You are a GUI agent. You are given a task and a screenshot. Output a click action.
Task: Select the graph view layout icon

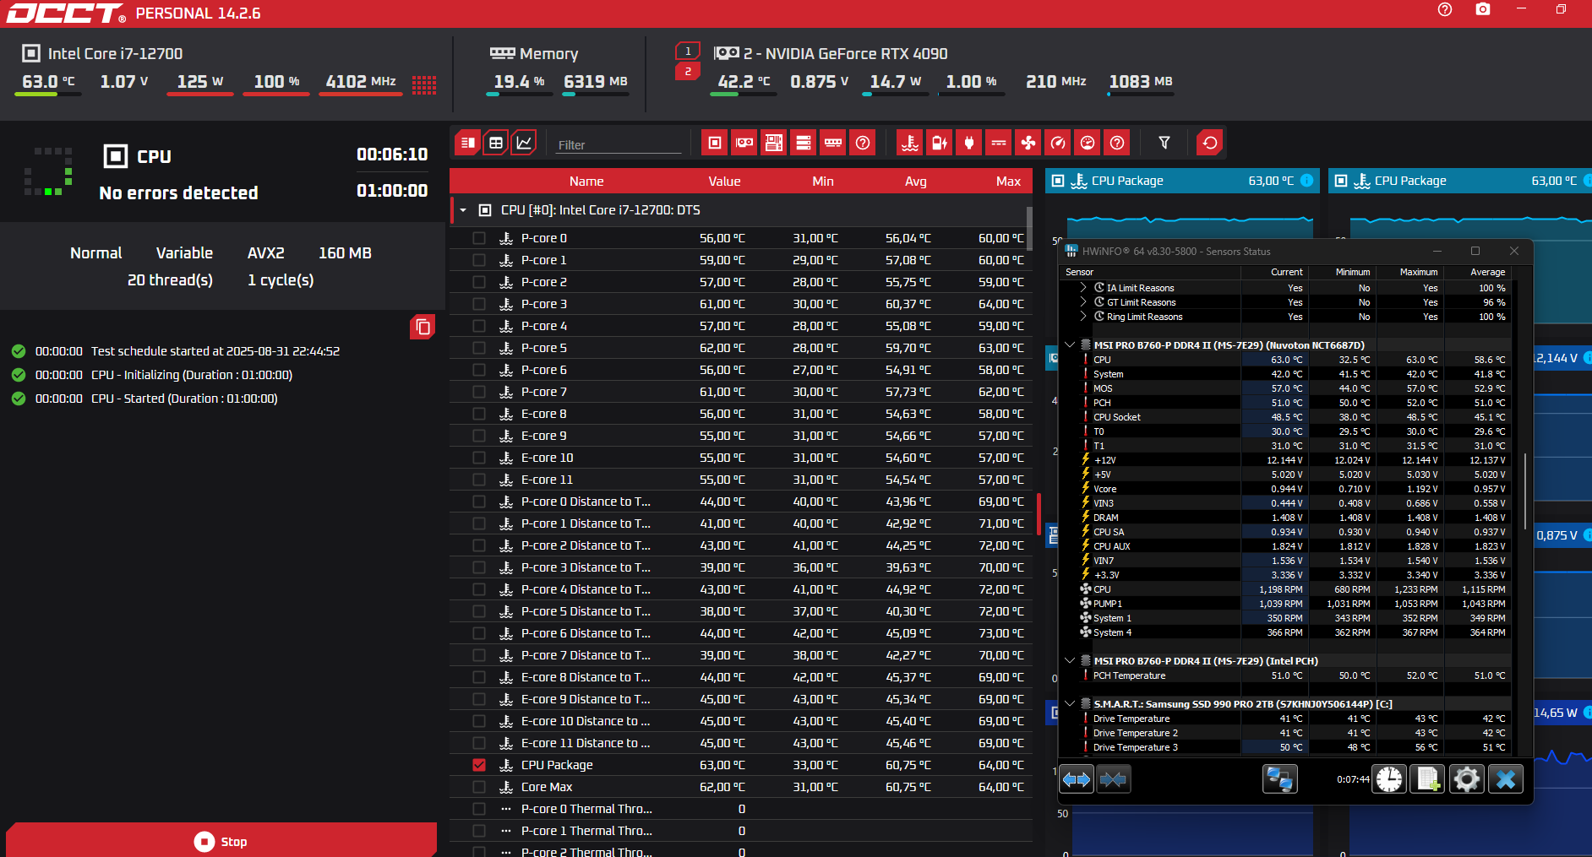click(x=524, y=143)
